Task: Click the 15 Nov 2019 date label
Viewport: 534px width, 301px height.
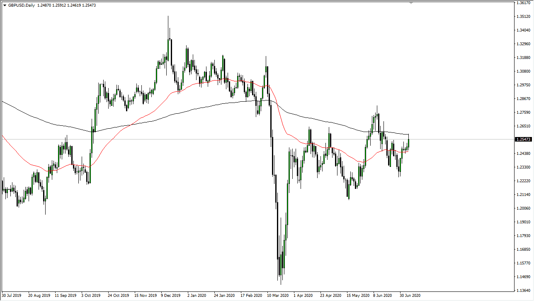Action: [x=146, y=296]
